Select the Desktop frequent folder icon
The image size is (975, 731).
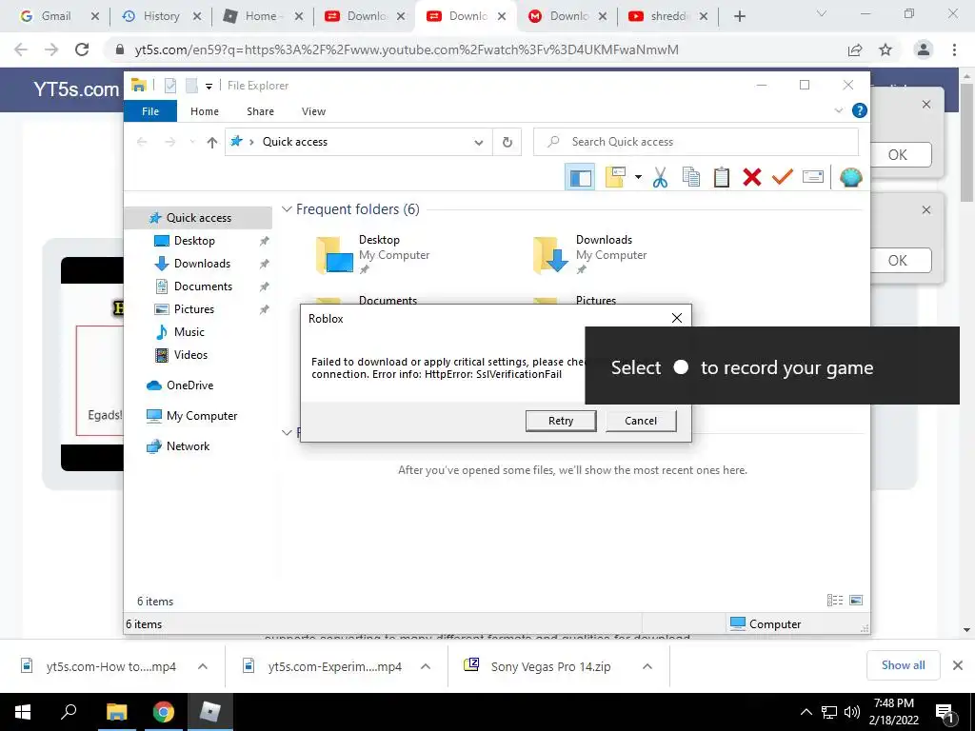(334, 255)
